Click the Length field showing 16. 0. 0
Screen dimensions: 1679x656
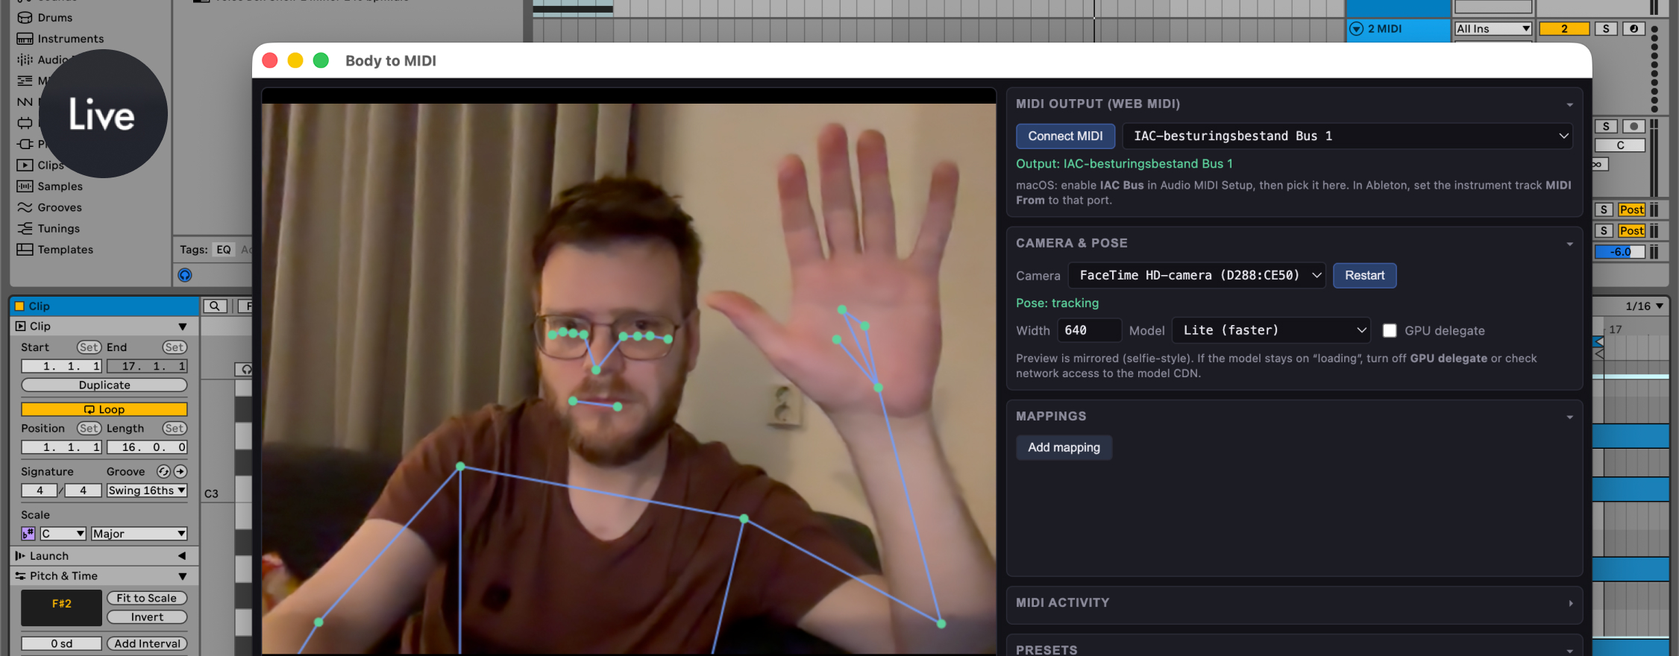click(x=147, y=447)
